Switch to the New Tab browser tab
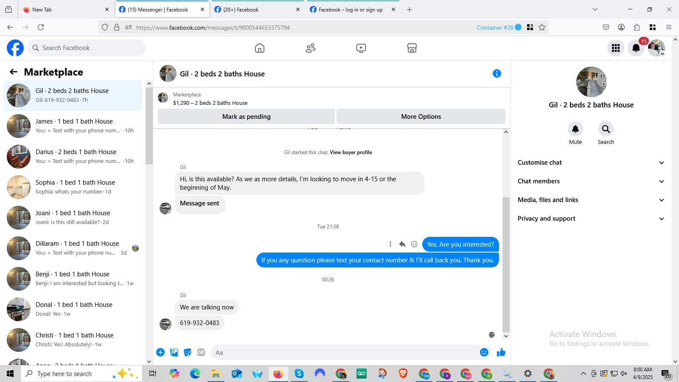Screen dimensions: 679x382 pos(67,9)
